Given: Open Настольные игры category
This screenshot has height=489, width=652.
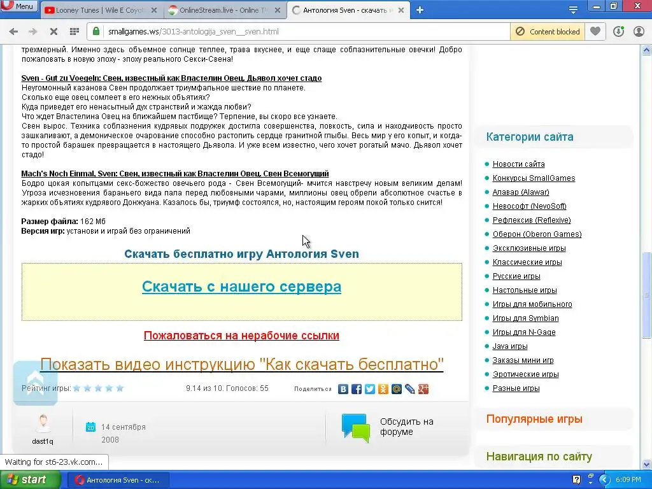Looking at the screenshot, I should pyautogui.click(x=525, y=290).
